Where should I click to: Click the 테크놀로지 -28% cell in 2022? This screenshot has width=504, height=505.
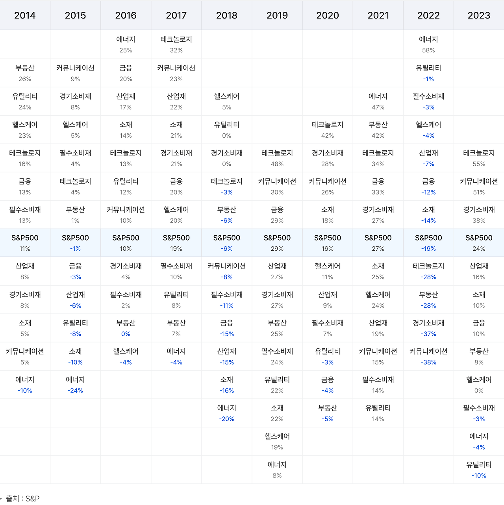[428, 271]
